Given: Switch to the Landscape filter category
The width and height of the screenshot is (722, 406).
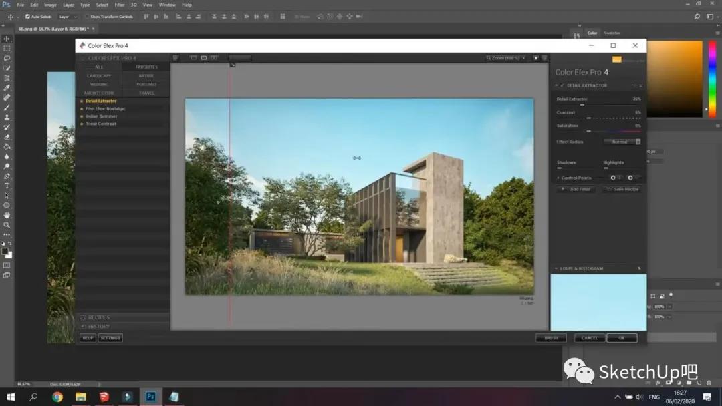Looking at the screenshot, I should click(x=99, y=76).
